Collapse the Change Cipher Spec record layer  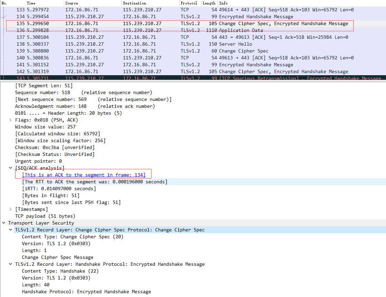point(10,230)
